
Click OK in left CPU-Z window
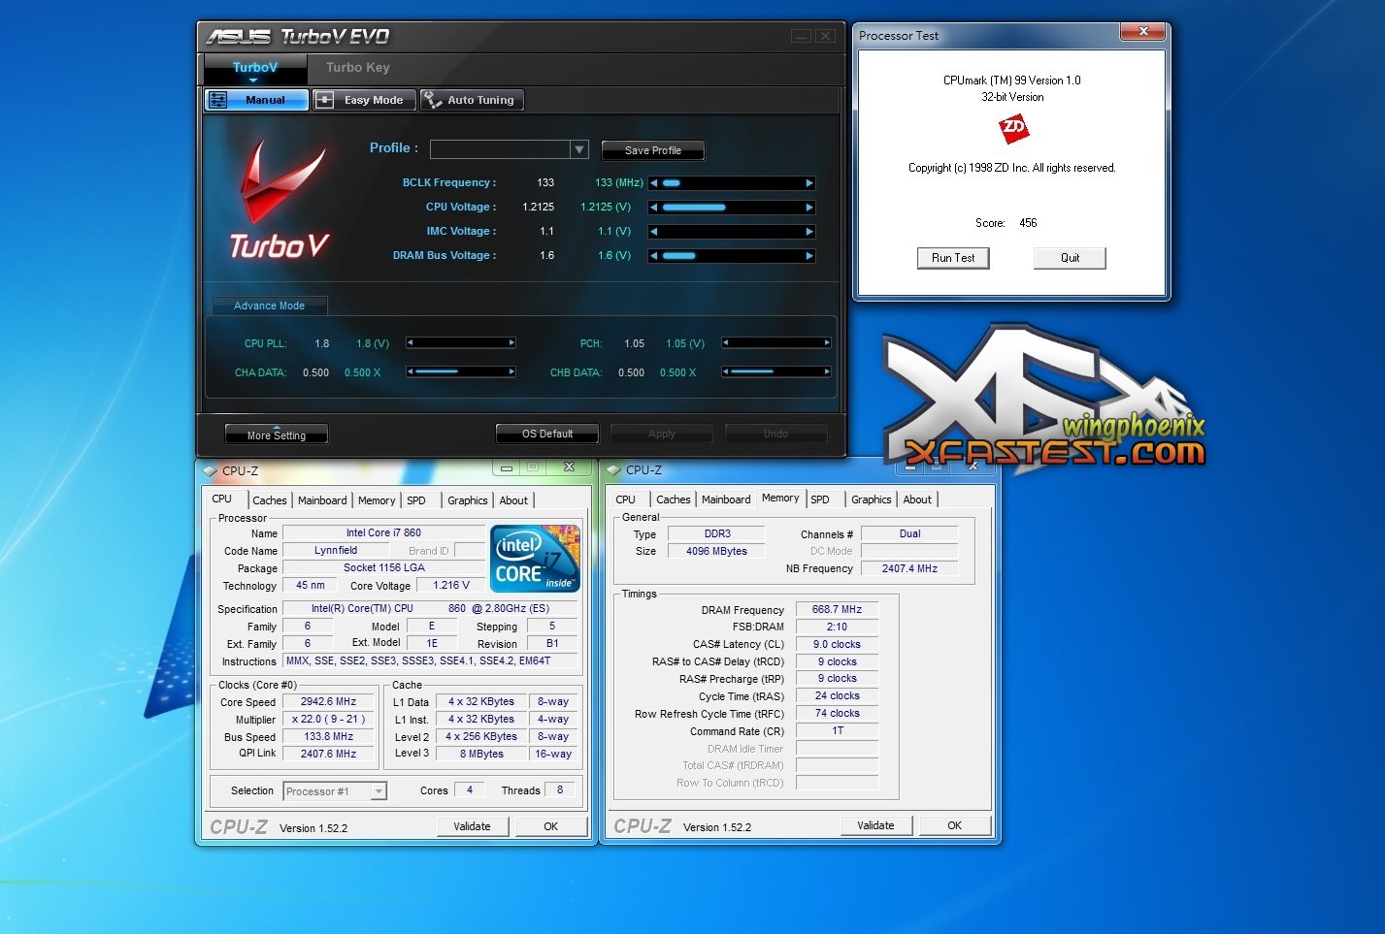click(x=551, y=826)
